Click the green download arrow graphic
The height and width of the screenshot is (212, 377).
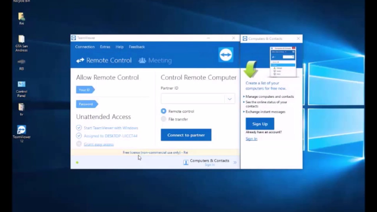[x=250, y=69]
